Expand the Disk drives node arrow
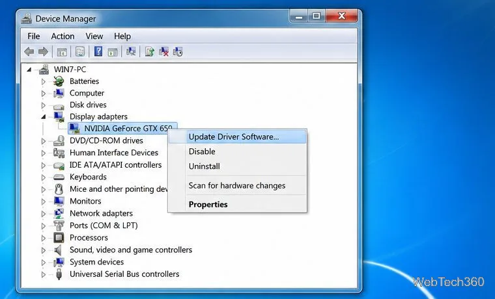495x299 pixels. tap(44, 105)
